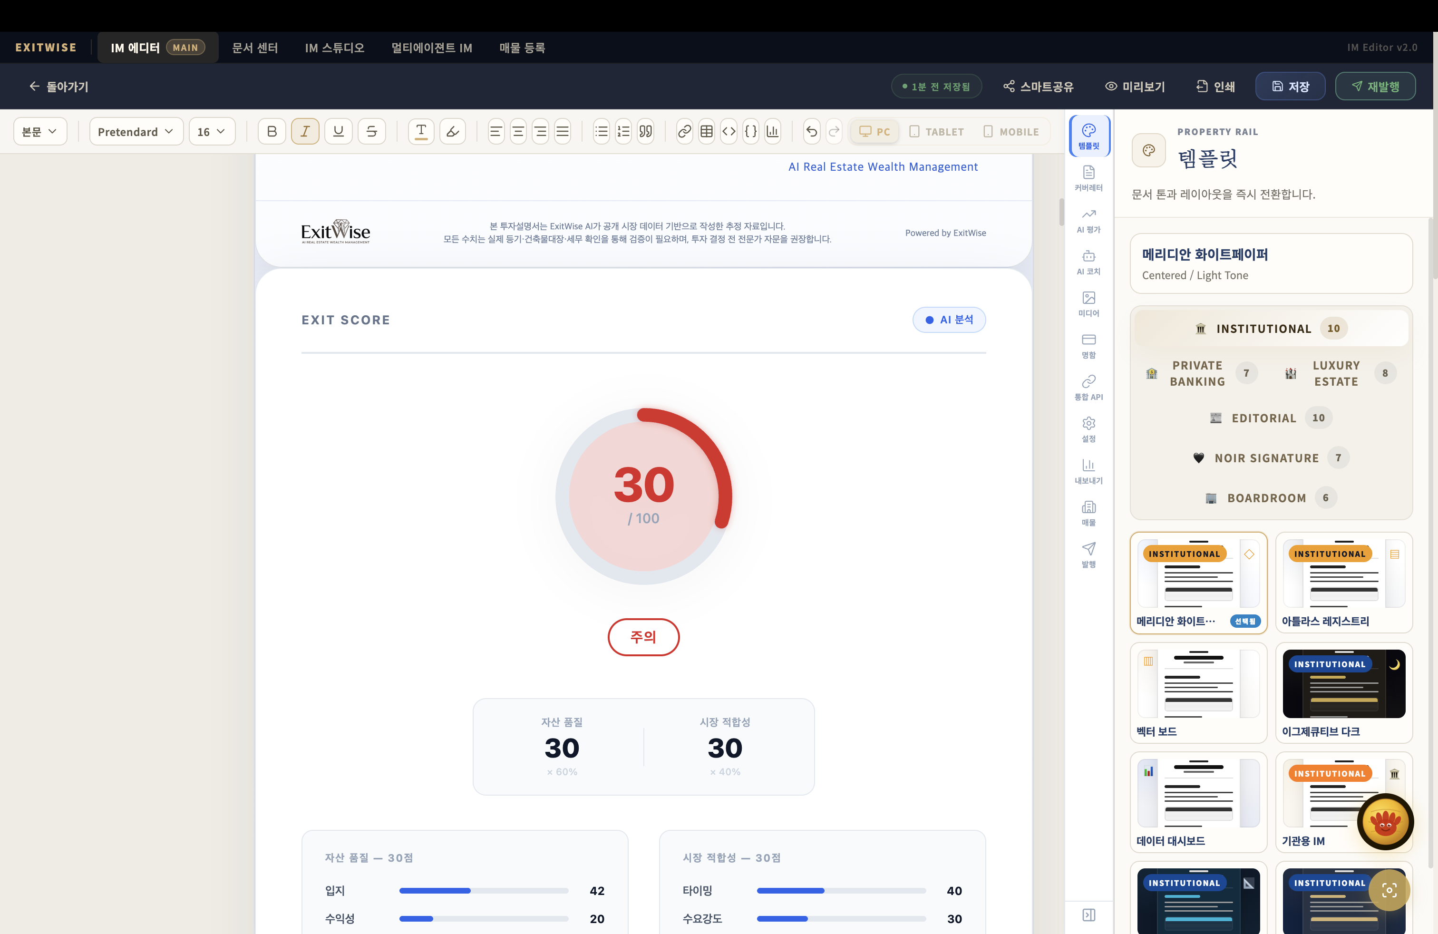Open the 미디어 sidebar panel

click(1088, 304)
